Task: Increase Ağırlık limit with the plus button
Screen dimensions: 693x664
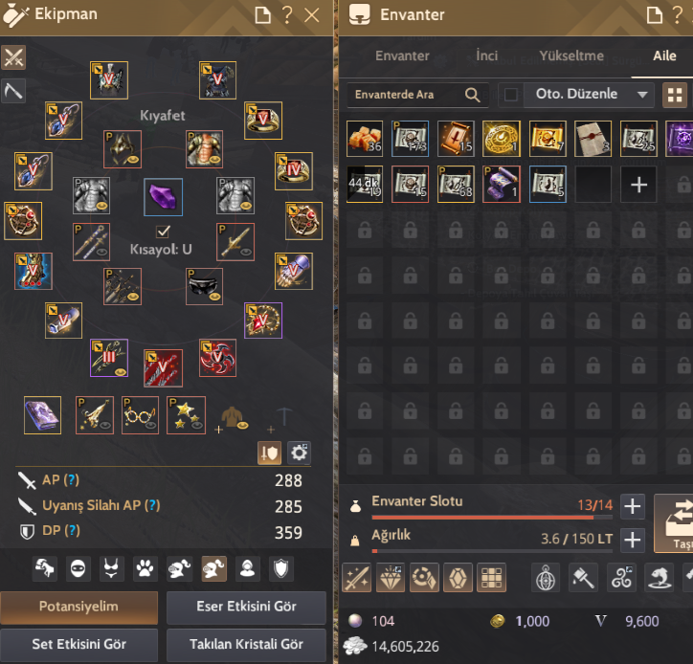Action: [x=633, y=540]
